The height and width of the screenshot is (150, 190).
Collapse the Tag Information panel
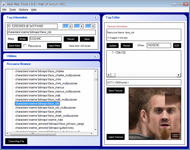coord(95,18)
